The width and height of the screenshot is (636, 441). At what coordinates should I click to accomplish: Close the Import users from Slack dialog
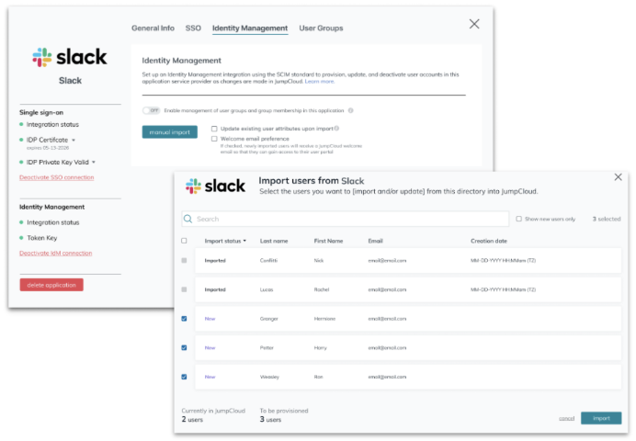coord(618,177)
